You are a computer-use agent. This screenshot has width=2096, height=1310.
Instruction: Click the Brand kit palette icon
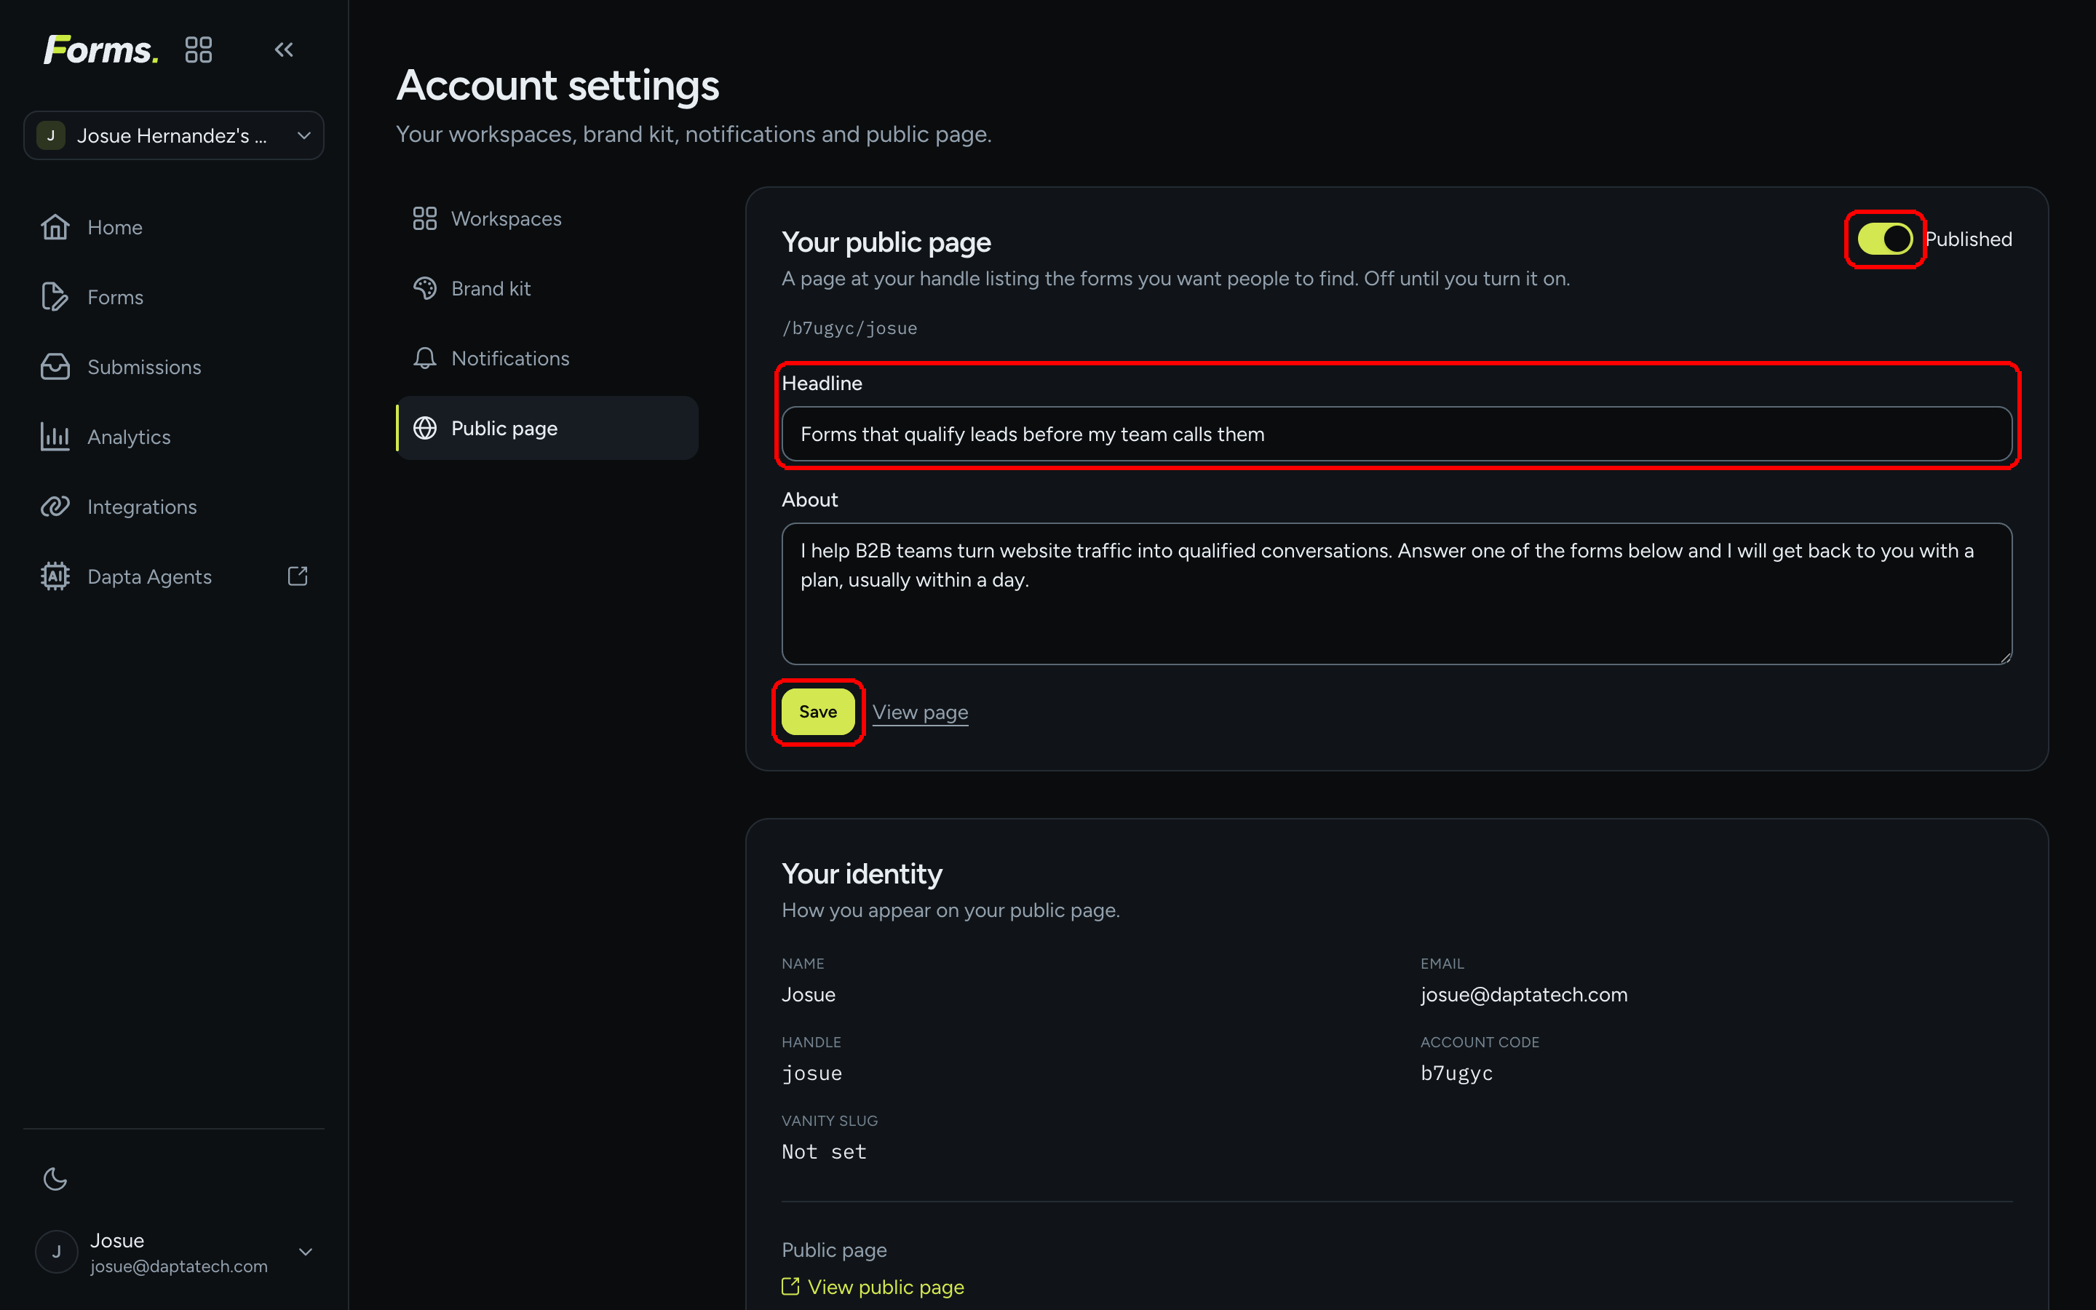[424, 288]
